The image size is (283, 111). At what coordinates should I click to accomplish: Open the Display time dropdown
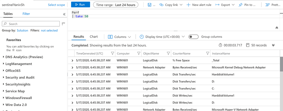tap(162, 37)
